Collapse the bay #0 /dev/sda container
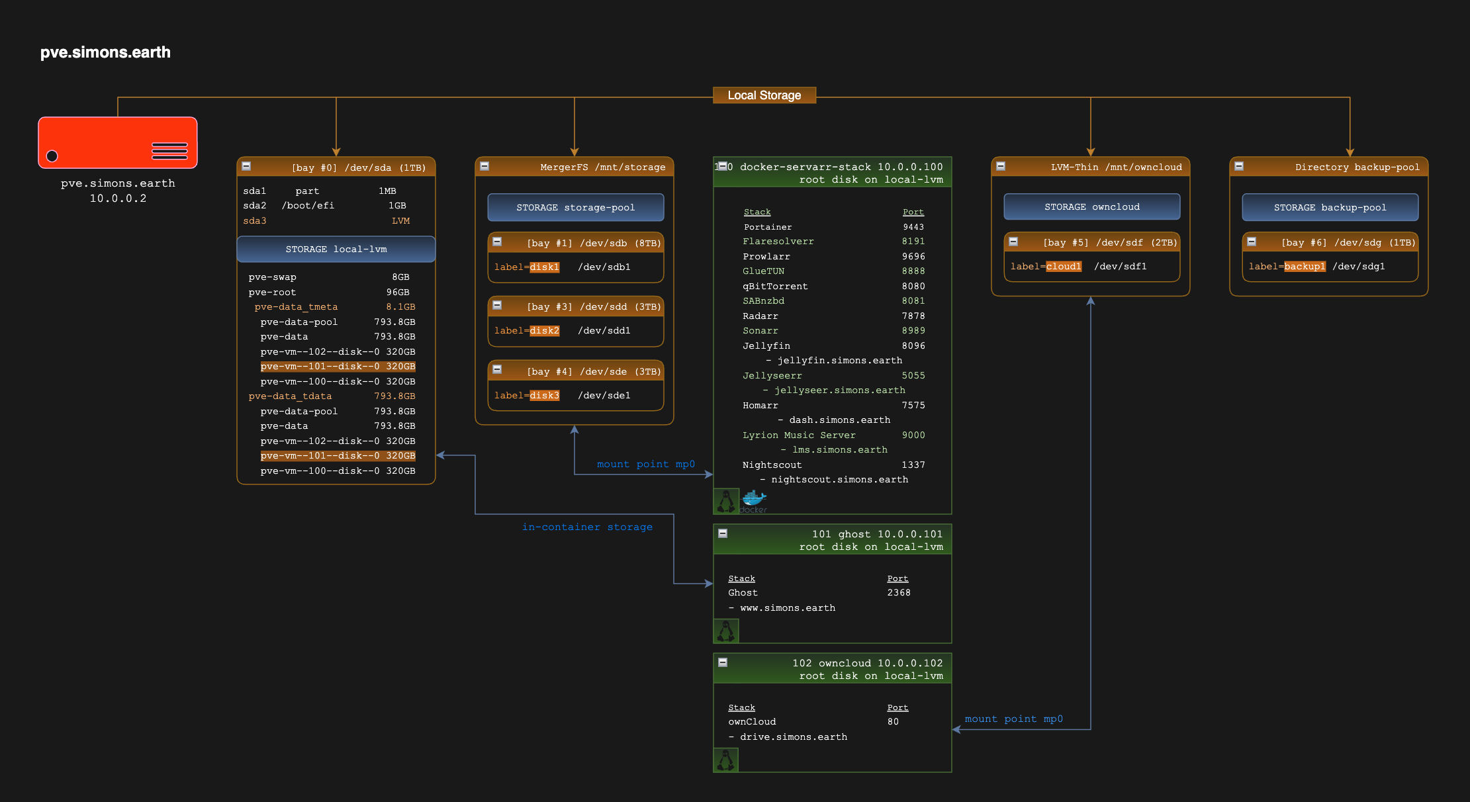This screenshot has height=802, width=1470. click(x=246, y=167)
